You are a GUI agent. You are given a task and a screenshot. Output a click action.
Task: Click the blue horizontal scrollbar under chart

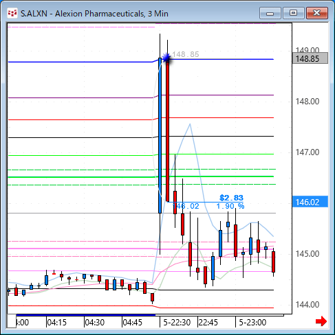[86, 315]
